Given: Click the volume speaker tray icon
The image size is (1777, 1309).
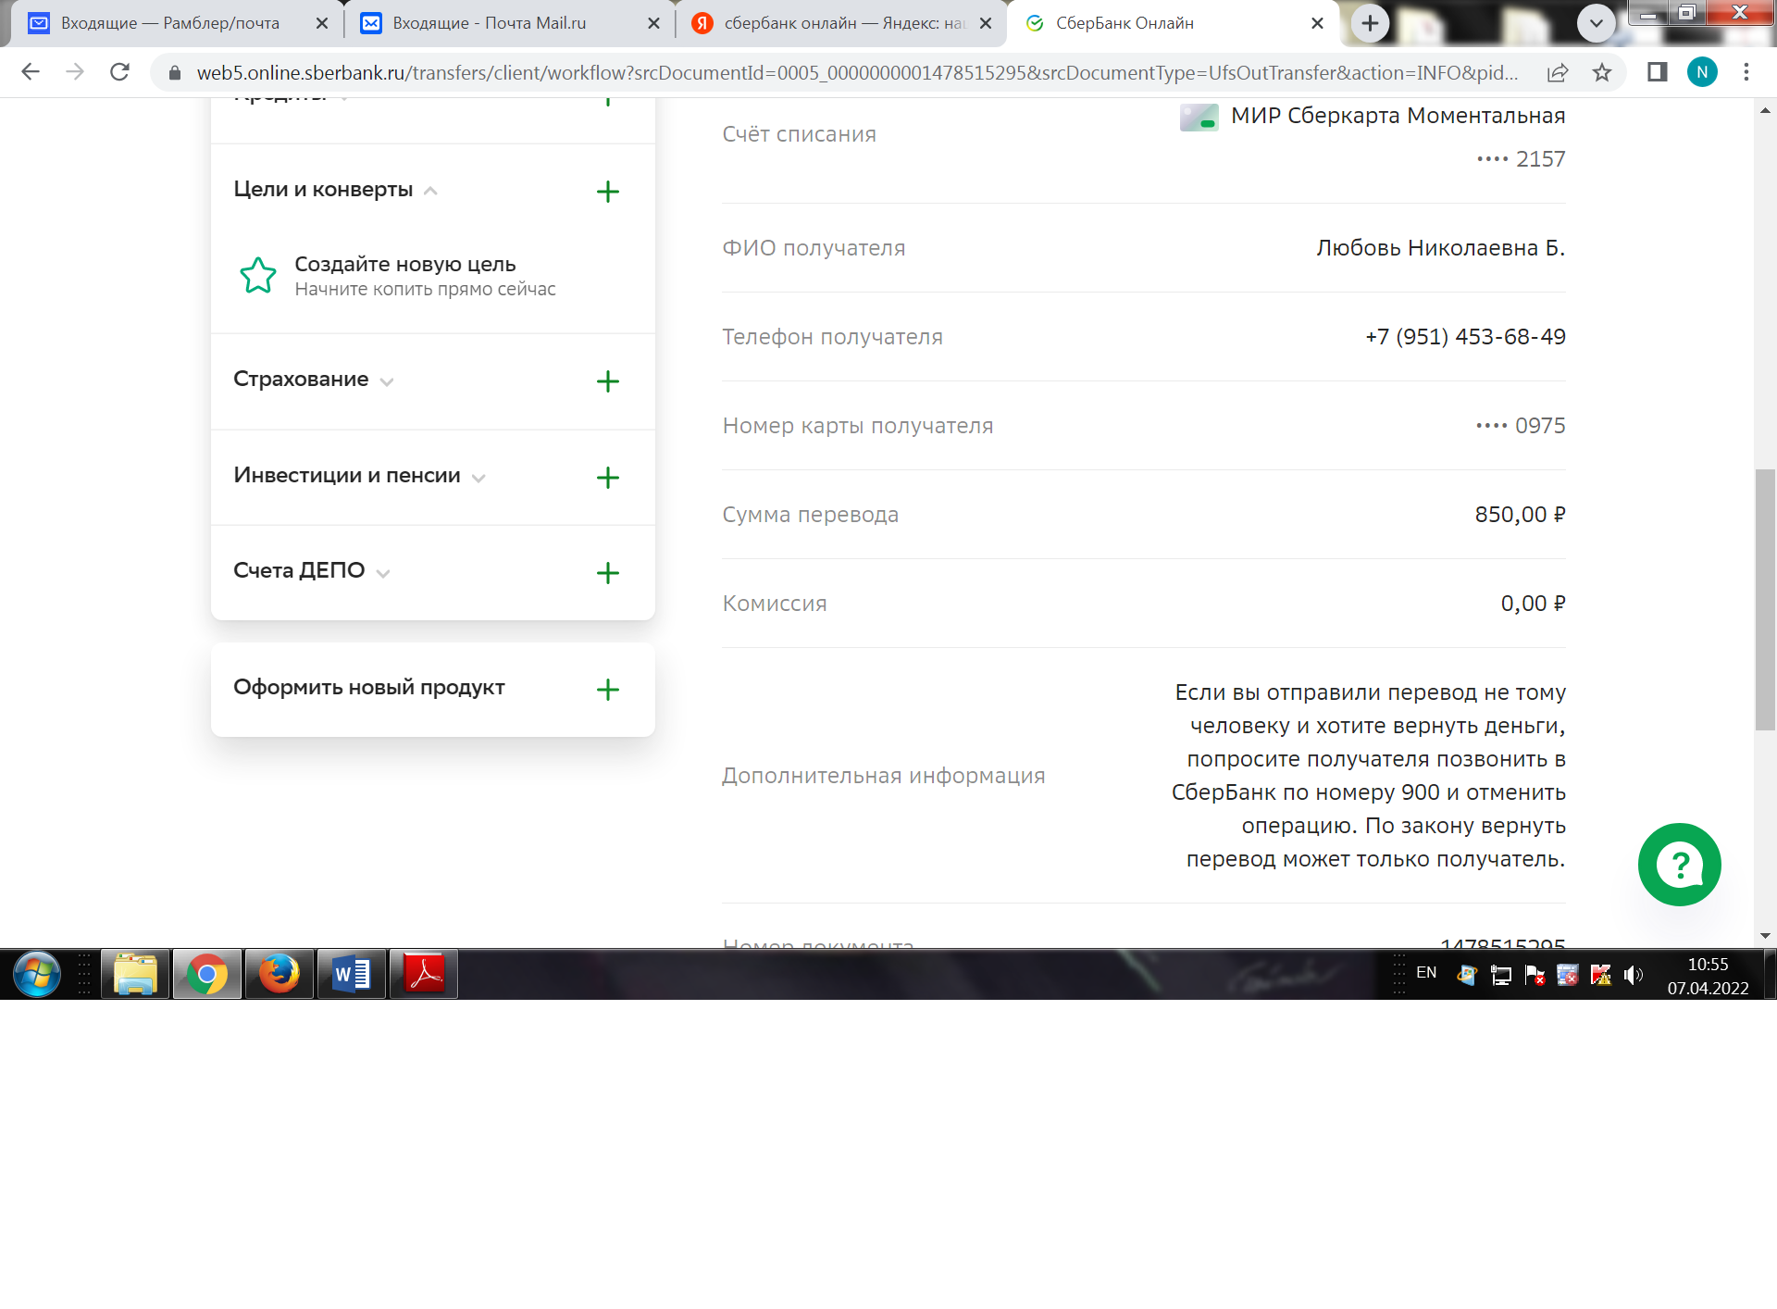Looking at the screenshot, I should 1634,975.
